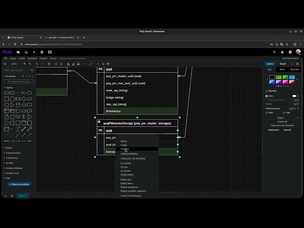
Task: Switch to the Tekst tab in format panel
Action: click(282, 69)
